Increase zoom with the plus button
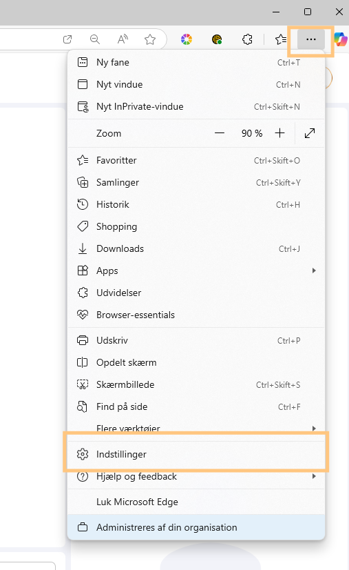The image size is (349, 570). point(279,133)
